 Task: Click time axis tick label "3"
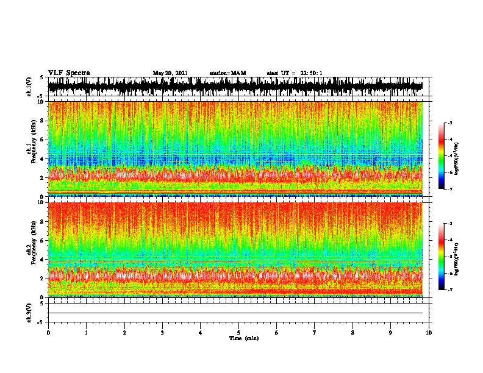162,333
